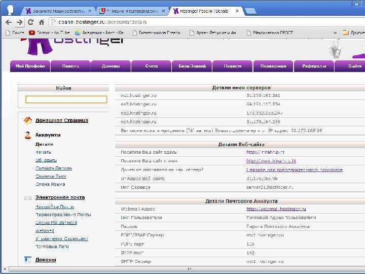Select Детали in the sidebar
365x274 pixels.
pyautogui.click(x=44, y=144)
